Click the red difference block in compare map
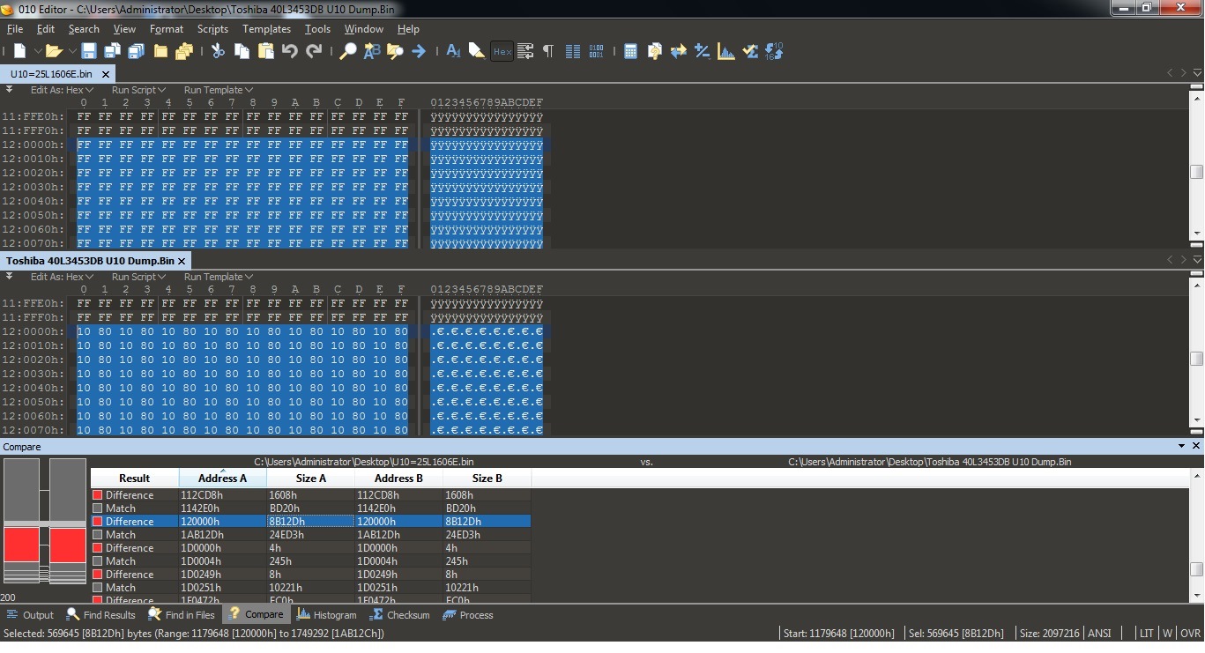This screenshot has width=1205, height=653. pos(22,545)
